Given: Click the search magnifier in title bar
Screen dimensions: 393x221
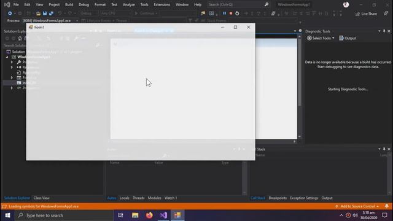Looking at the screenshot, I should (267, 4).
